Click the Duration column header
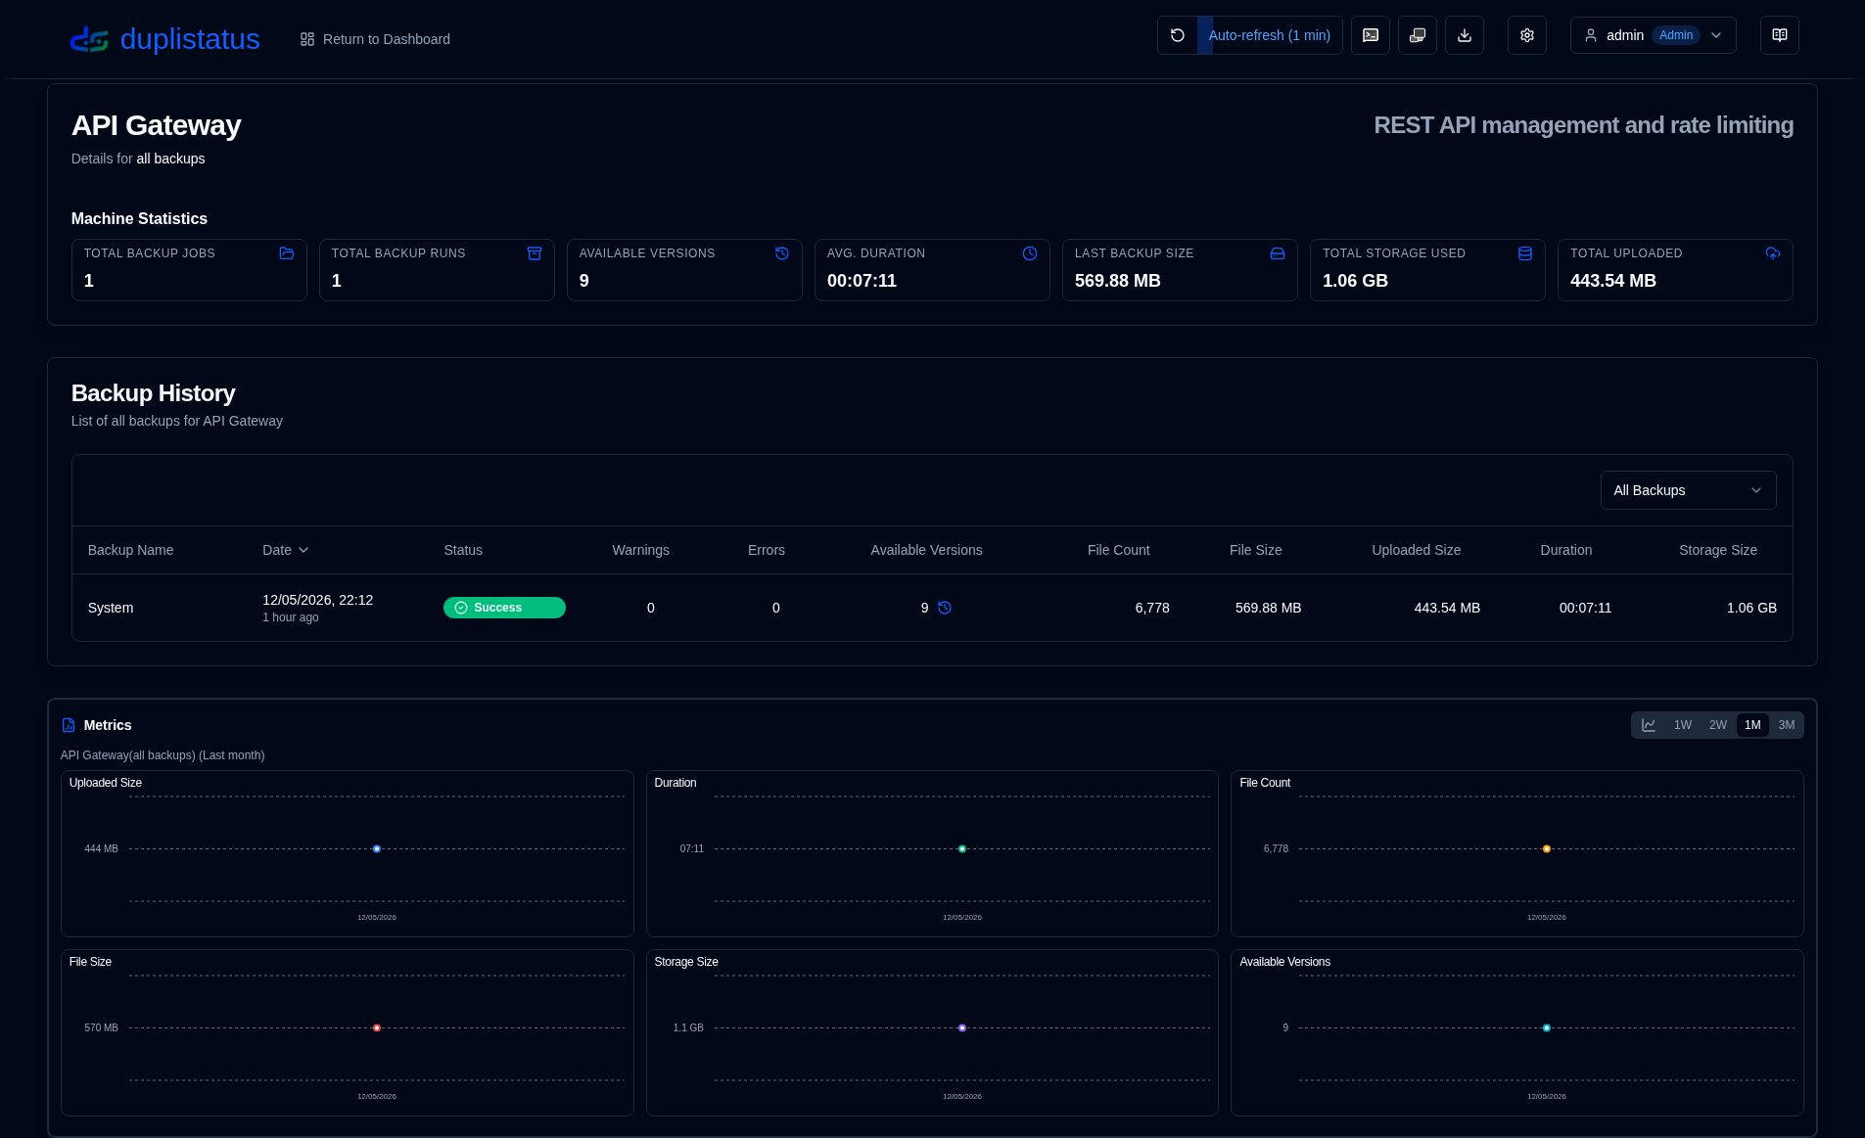 click(x=1566, y=550)
